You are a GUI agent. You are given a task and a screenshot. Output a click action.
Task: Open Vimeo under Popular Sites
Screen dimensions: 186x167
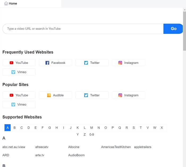click(x=19, y=105)
